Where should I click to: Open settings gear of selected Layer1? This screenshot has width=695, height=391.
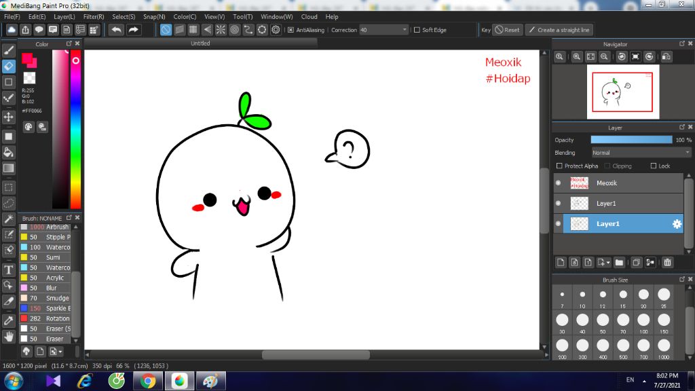[x=677, y=224]
